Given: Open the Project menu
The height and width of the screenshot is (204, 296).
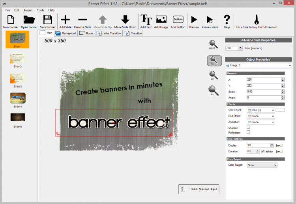Looking at the screenshot, I should [28, 10].
